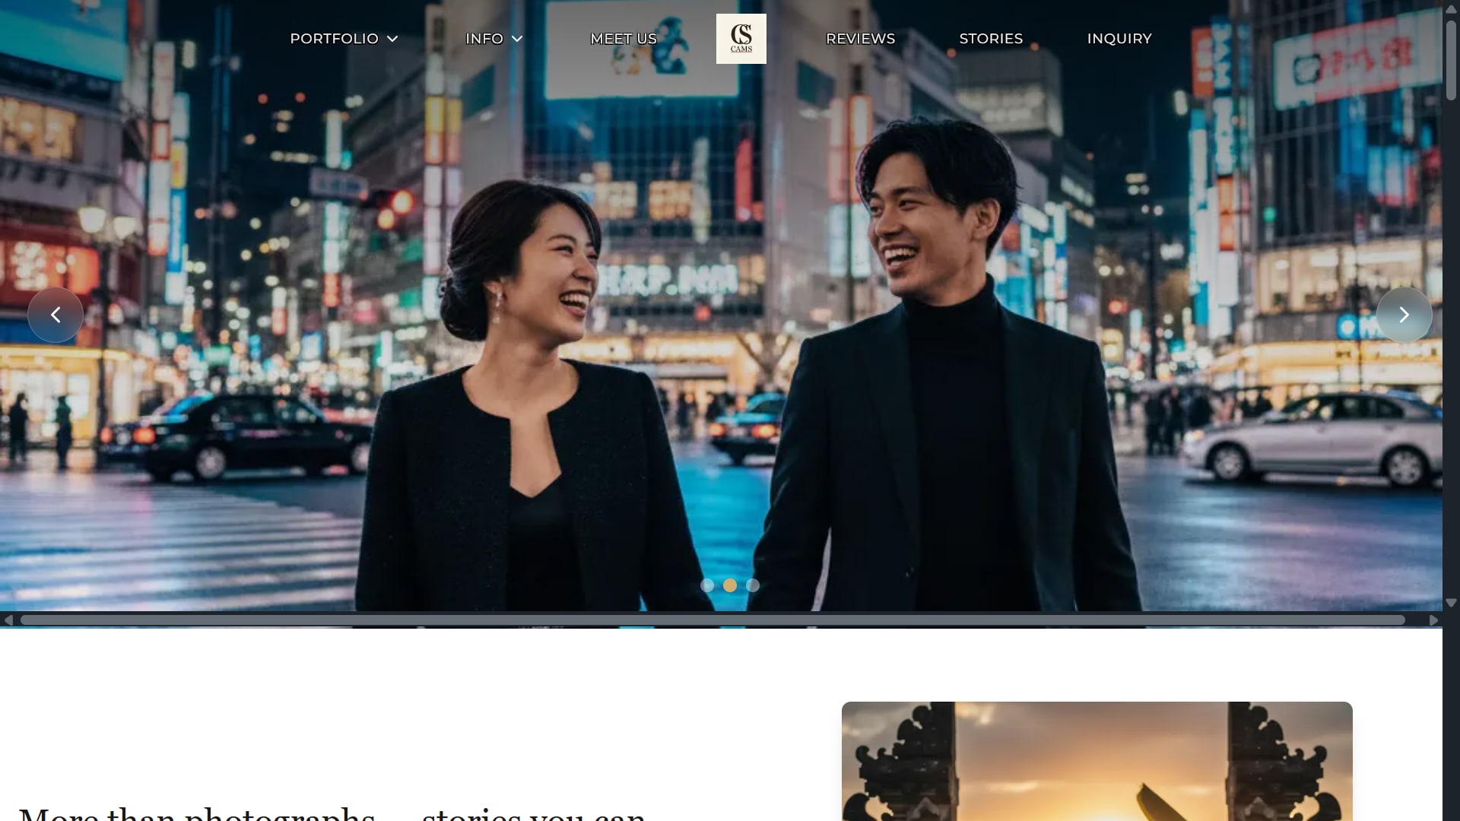1460x821 pixels.
Task: Select the gold active carousel dot
Action: point(730,585)
